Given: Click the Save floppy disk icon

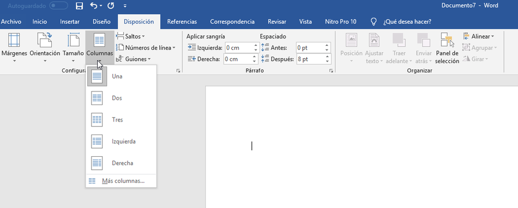Looking at the screenshot, I should 79,5.
